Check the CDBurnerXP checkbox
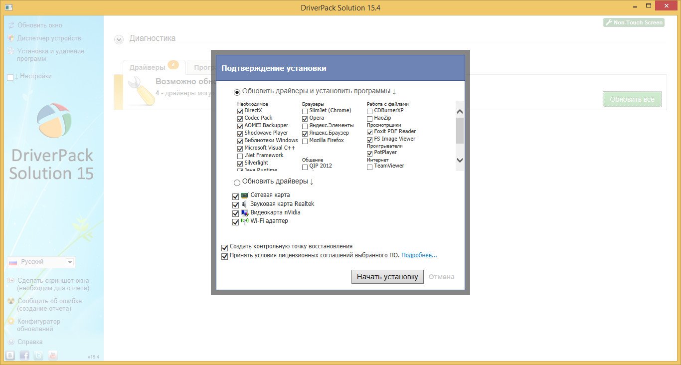Screen dimensions: 681x365 370,111
